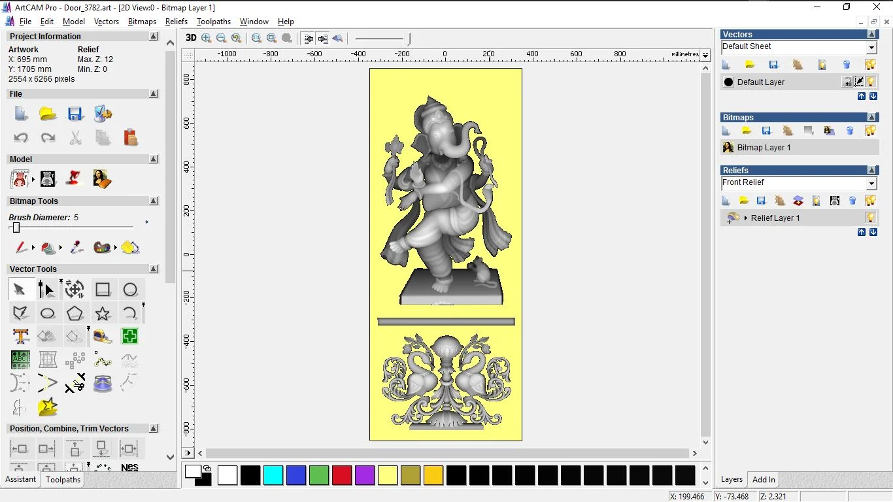Select the Create Star vector tool
This screenshot has width=893, height=502.
[103, 313]
